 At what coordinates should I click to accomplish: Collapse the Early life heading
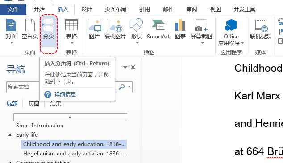tap(10, 134)
